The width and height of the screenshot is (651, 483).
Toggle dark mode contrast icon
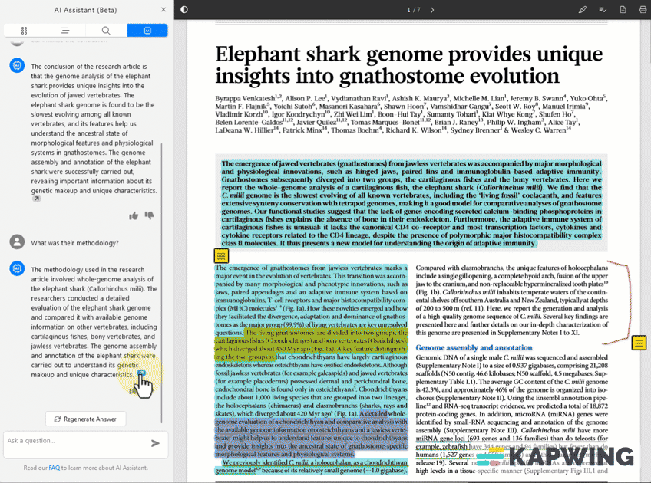[x=184, y=10]
